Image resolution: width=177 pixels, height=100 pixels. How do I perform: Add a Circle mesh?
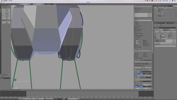pos(7,12)
